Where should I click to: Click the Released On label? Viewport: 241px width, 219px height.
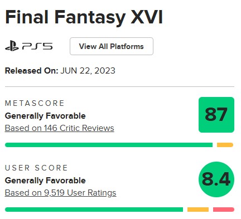(x=32, y=71)
